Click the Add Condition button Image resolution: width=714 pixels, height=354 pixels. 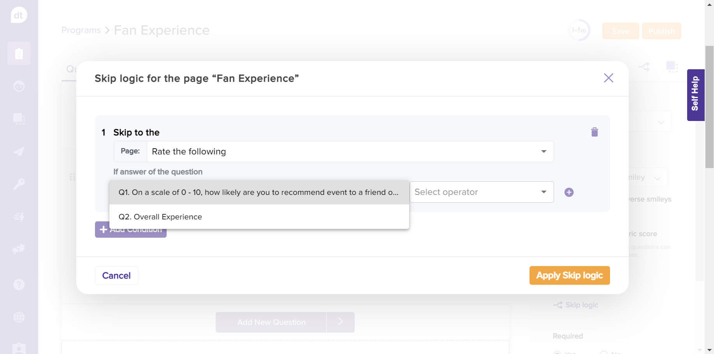coord(130,233)
